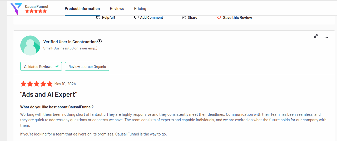The width and height of the screenshot is (337, 141).
Task: Open the "Ads and AI Expert" review title
Action: pyautogui.click(x=49, y=94)
